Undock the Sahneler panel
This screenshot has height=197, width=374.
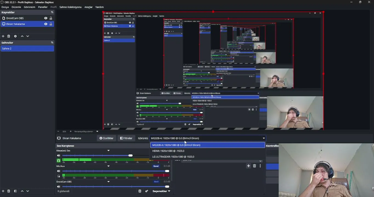52,43
